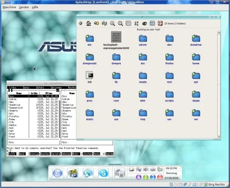Click the 7 Mkdir function key in mc
Image resolution: width=230 pixels, height=188 pixels.
coord(76,153)
